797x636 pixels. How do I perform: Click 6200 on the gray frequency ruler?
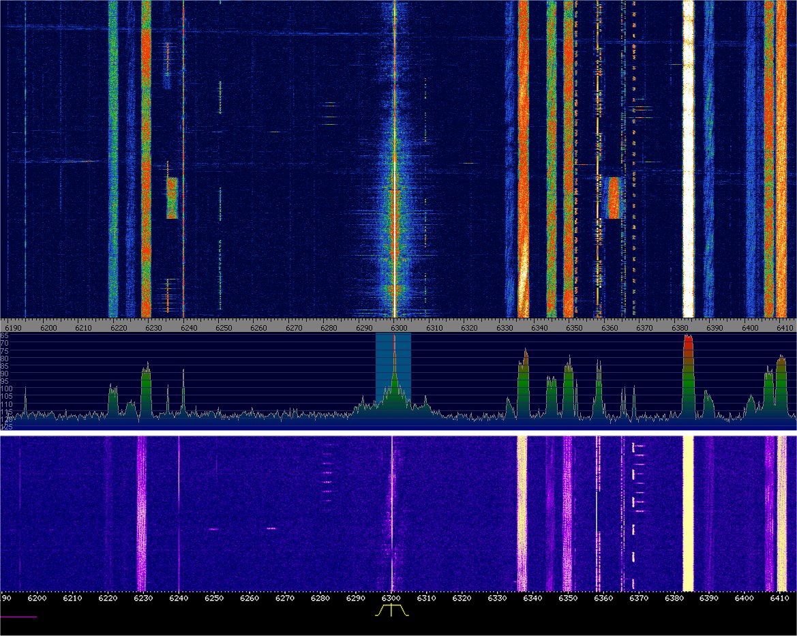pos(48,328)
